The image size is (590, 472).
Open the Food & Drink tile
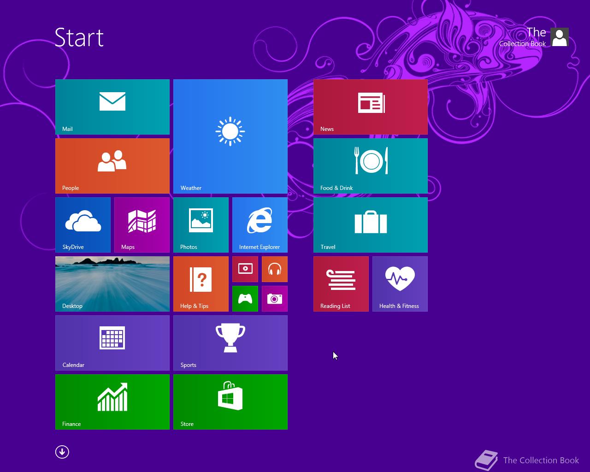coord(371,166)
